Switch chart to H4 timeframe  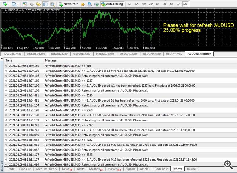click(164, 4)
